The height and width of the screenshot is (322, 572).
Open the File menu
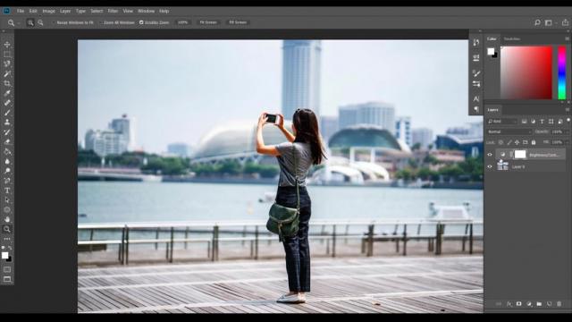(x=21, y=11)
